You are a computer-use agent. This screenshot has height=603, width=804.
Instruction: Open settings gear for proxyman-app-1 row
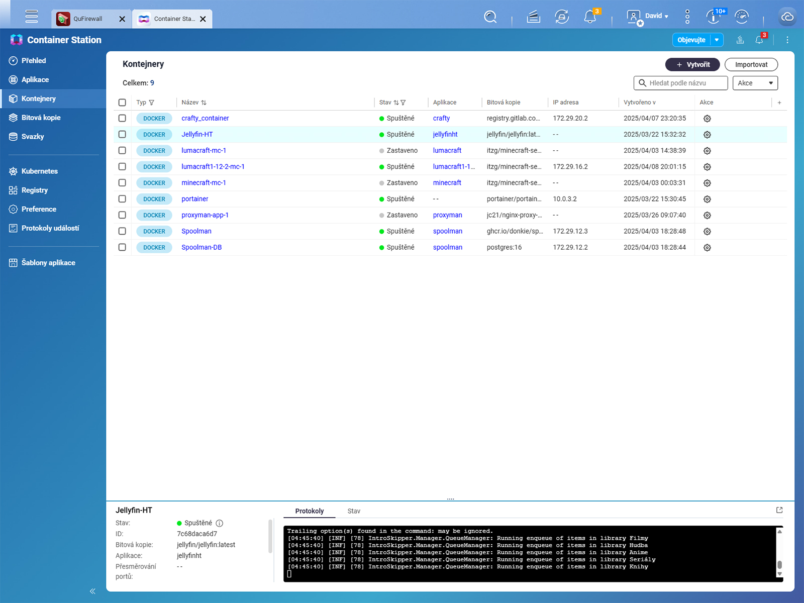(x=707, y=215)
